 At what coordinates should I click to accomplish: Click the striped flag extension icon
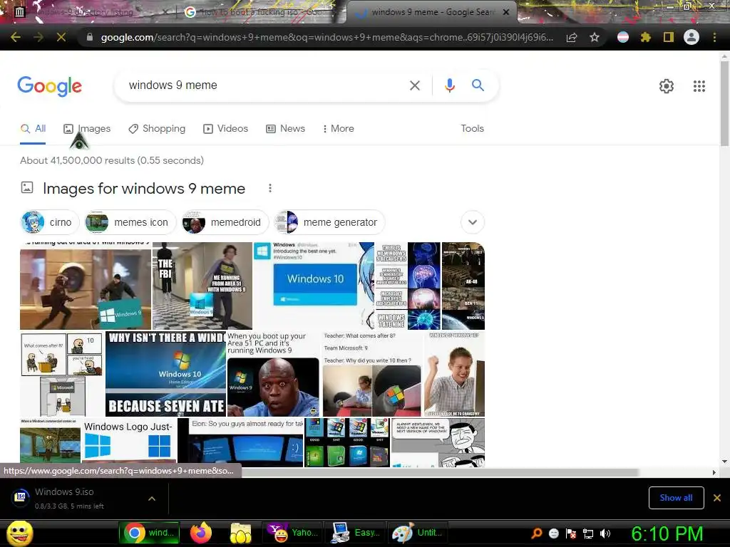tap(623, 37)
